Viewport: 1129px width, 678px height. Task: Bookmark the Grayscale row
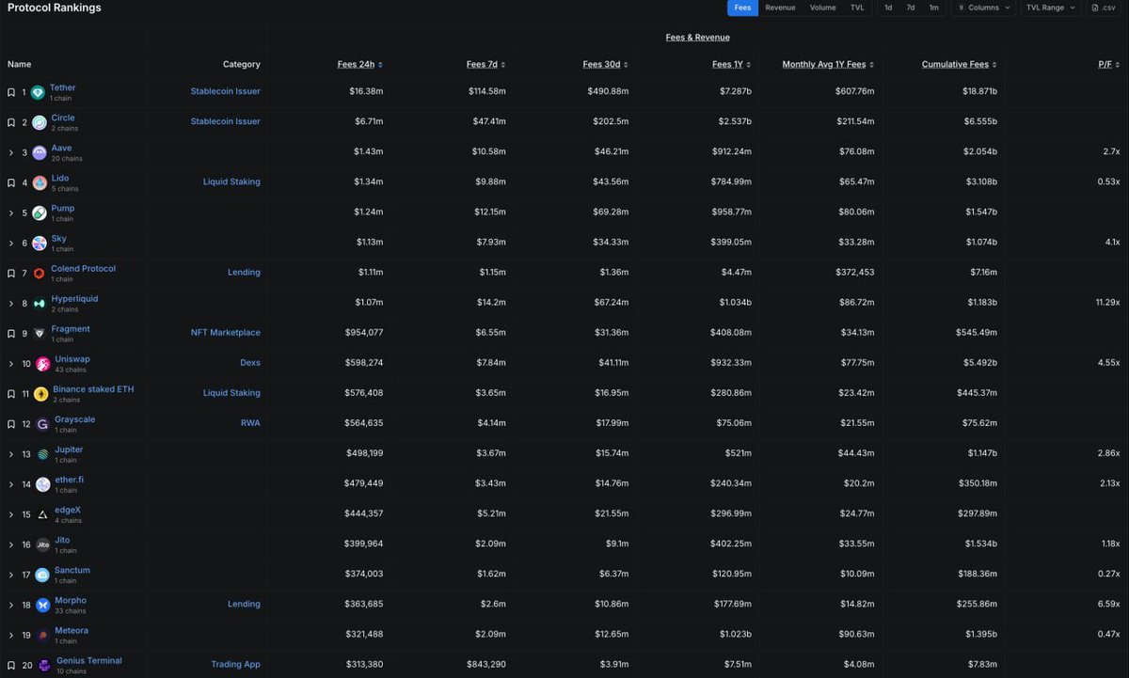coord(11,424)
